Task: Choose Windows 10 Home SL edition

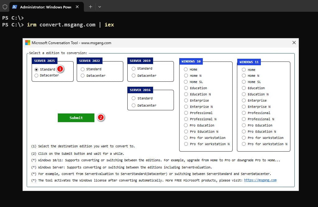Action: click(186, 82)
